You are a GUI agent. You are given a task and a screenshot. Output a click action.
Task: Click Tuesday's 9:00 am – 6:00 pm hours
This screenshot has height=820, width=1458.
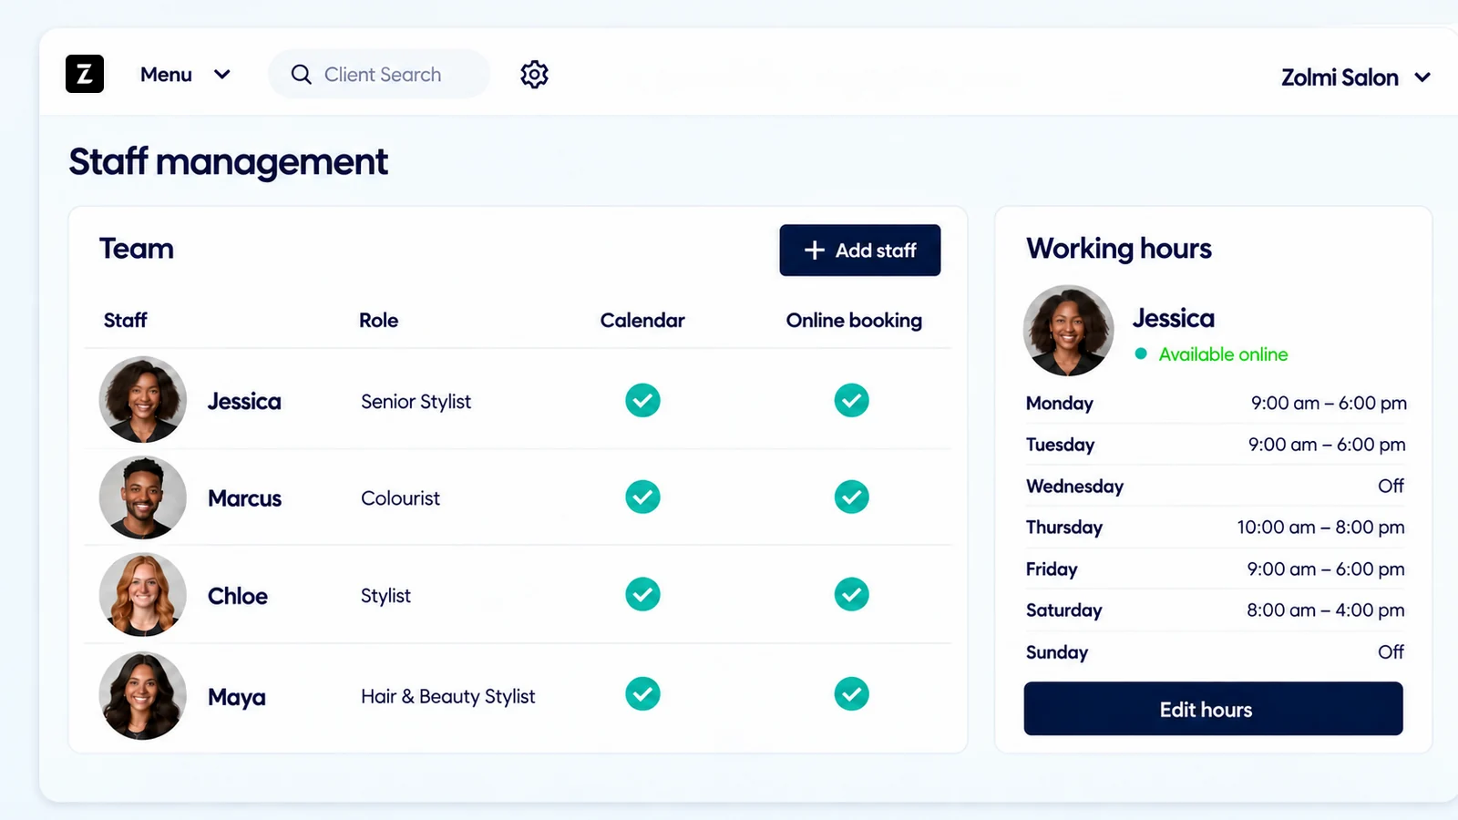[x=1327, y=445]
